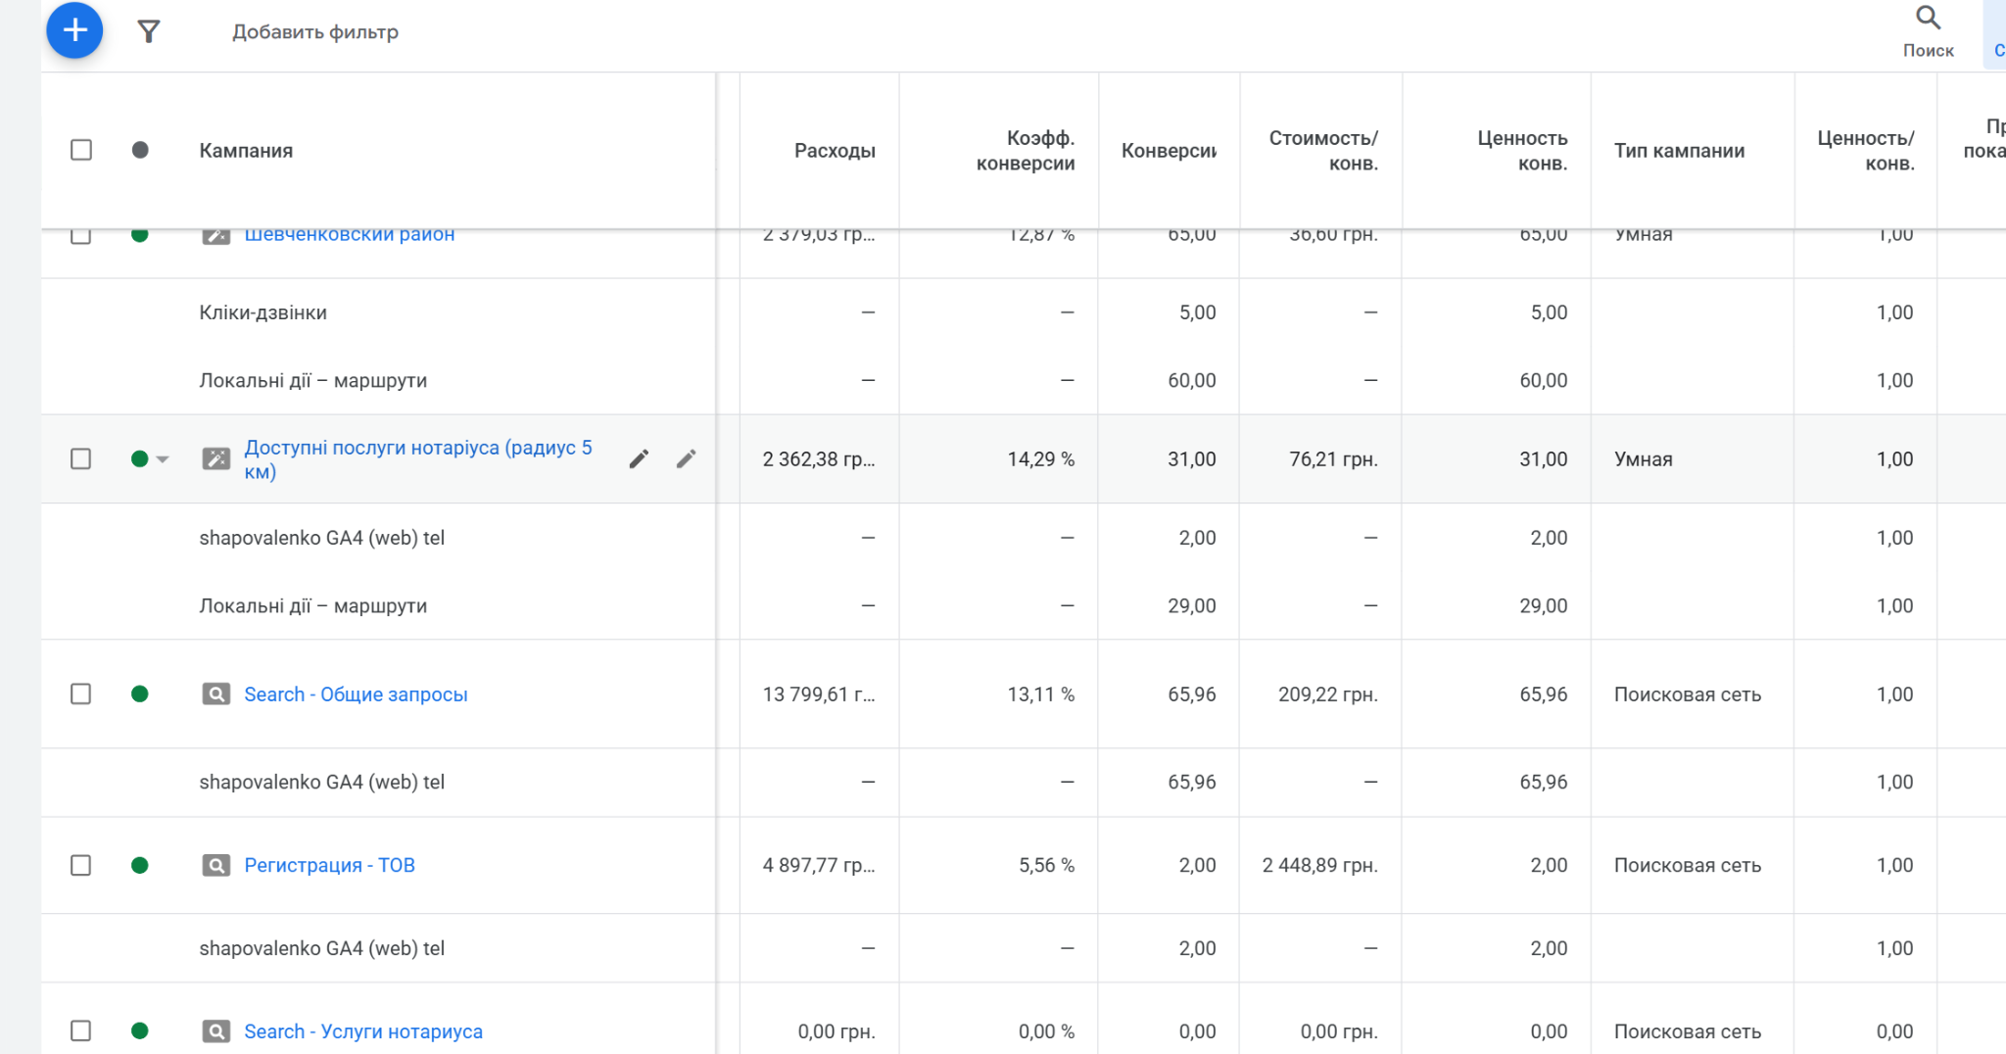Click the blue plus button to create campaign
This screenshot has height=1054, width=2006.
(73, 30)
